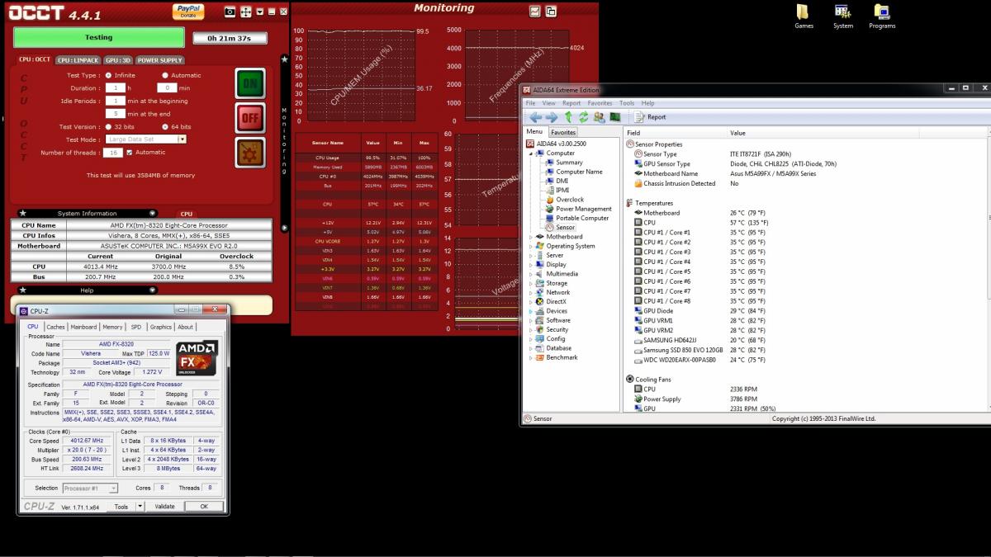Open OCCT test settings gear icon
This screenshot has height=557, width=991.
tap(250, 153)
